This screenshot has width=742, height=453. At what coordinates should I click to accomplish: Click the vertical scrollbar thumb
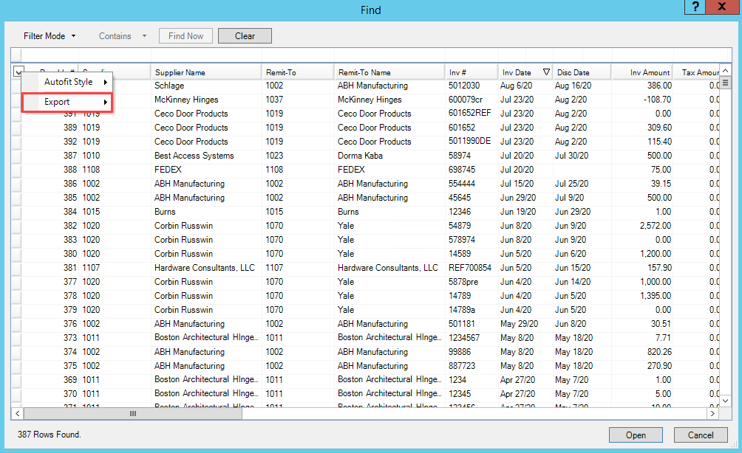tap(726, 83)
